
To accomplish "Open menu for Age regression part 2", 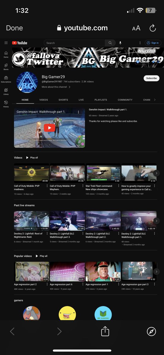I will point(47,284).
